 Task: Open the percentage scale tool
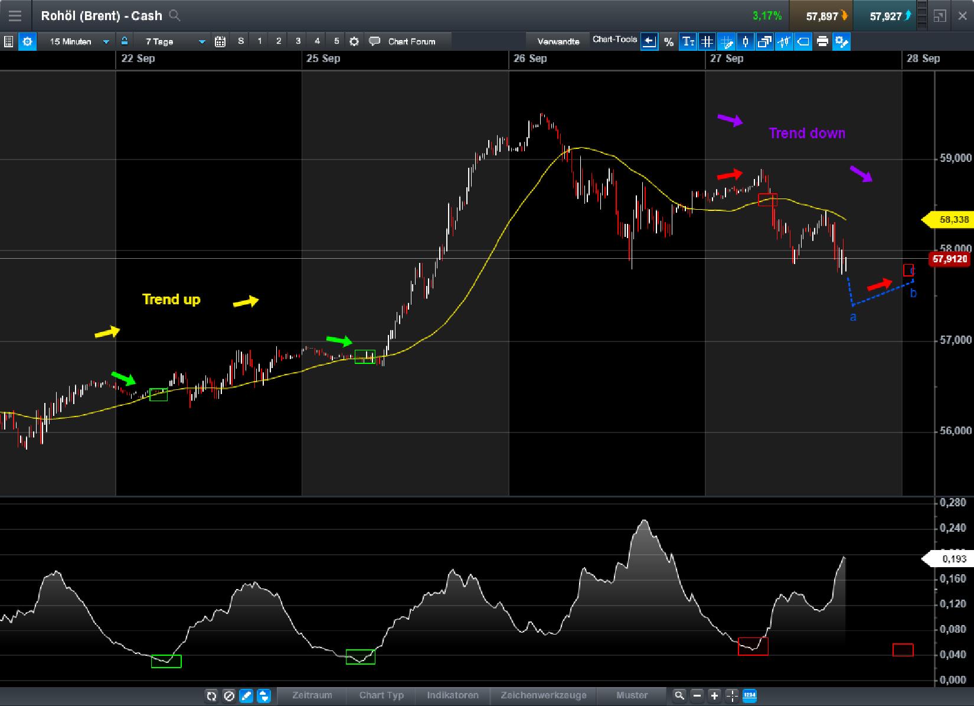669,41
